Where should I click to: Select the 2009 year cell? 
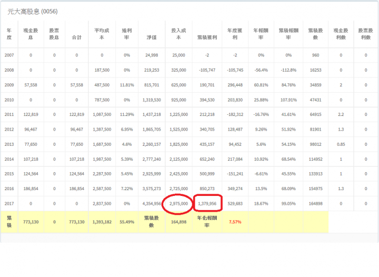(x=9, y=85)
